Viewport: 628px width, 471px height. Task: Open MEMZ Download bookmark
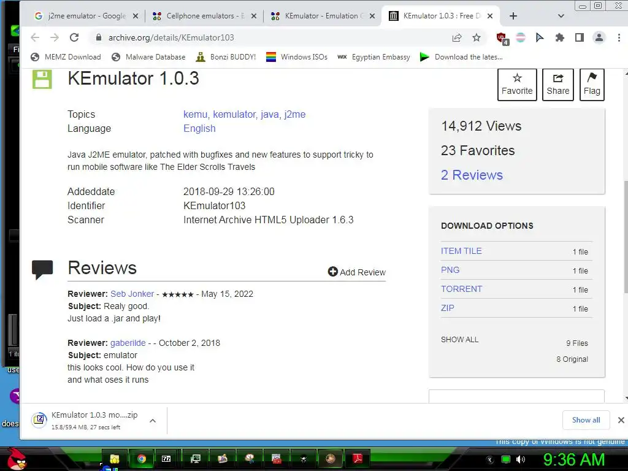66,57
